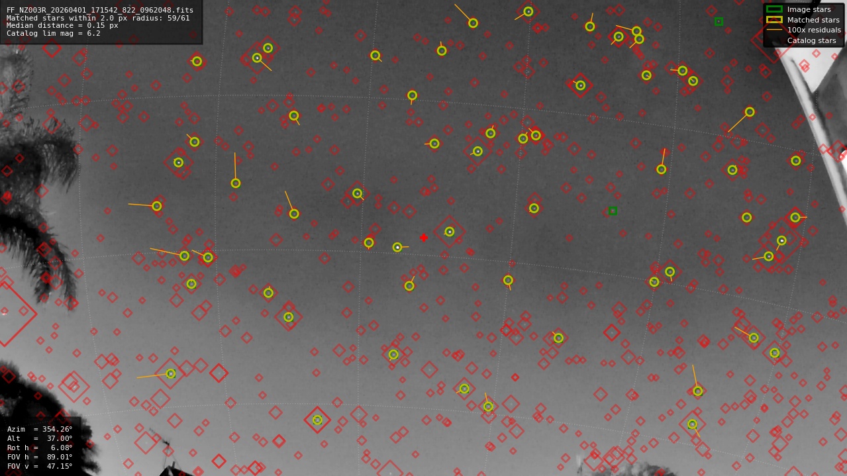The width and height of the screenshot is (847, 476).
Task: Click the green Image stars legend square
Action: tap(774, 9)
